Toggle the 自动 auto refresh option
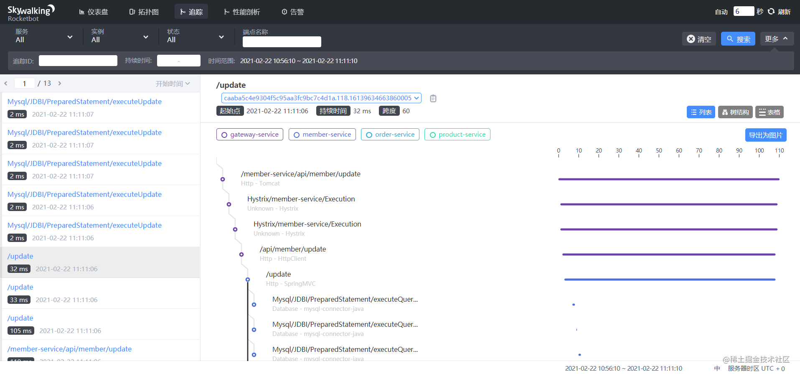800x374 pixels. (x=721, y=12)
